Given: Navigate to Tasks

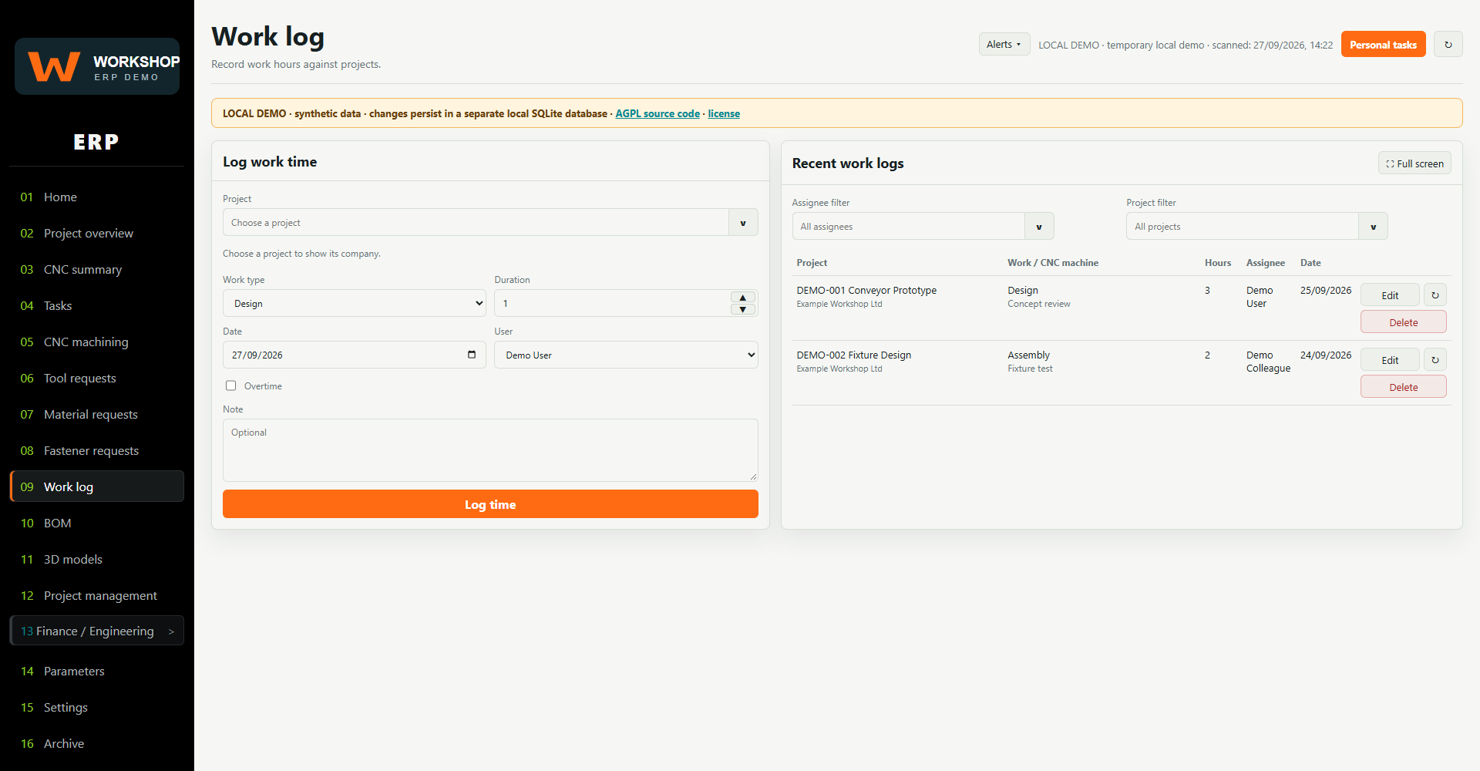Looking at the screenshot, I should click(x=97, y=305).
